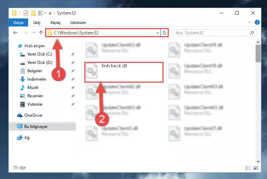
Task: Click the scrollbar up arrow
Action: click(258, 42)
